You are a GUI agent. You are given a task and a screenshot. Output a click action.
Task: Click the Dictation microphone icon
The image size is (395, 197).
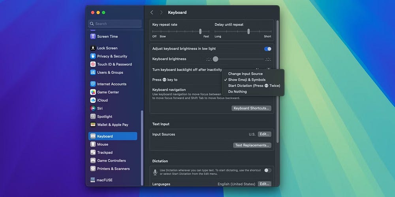pyautogui.click(x=155, y=172)
